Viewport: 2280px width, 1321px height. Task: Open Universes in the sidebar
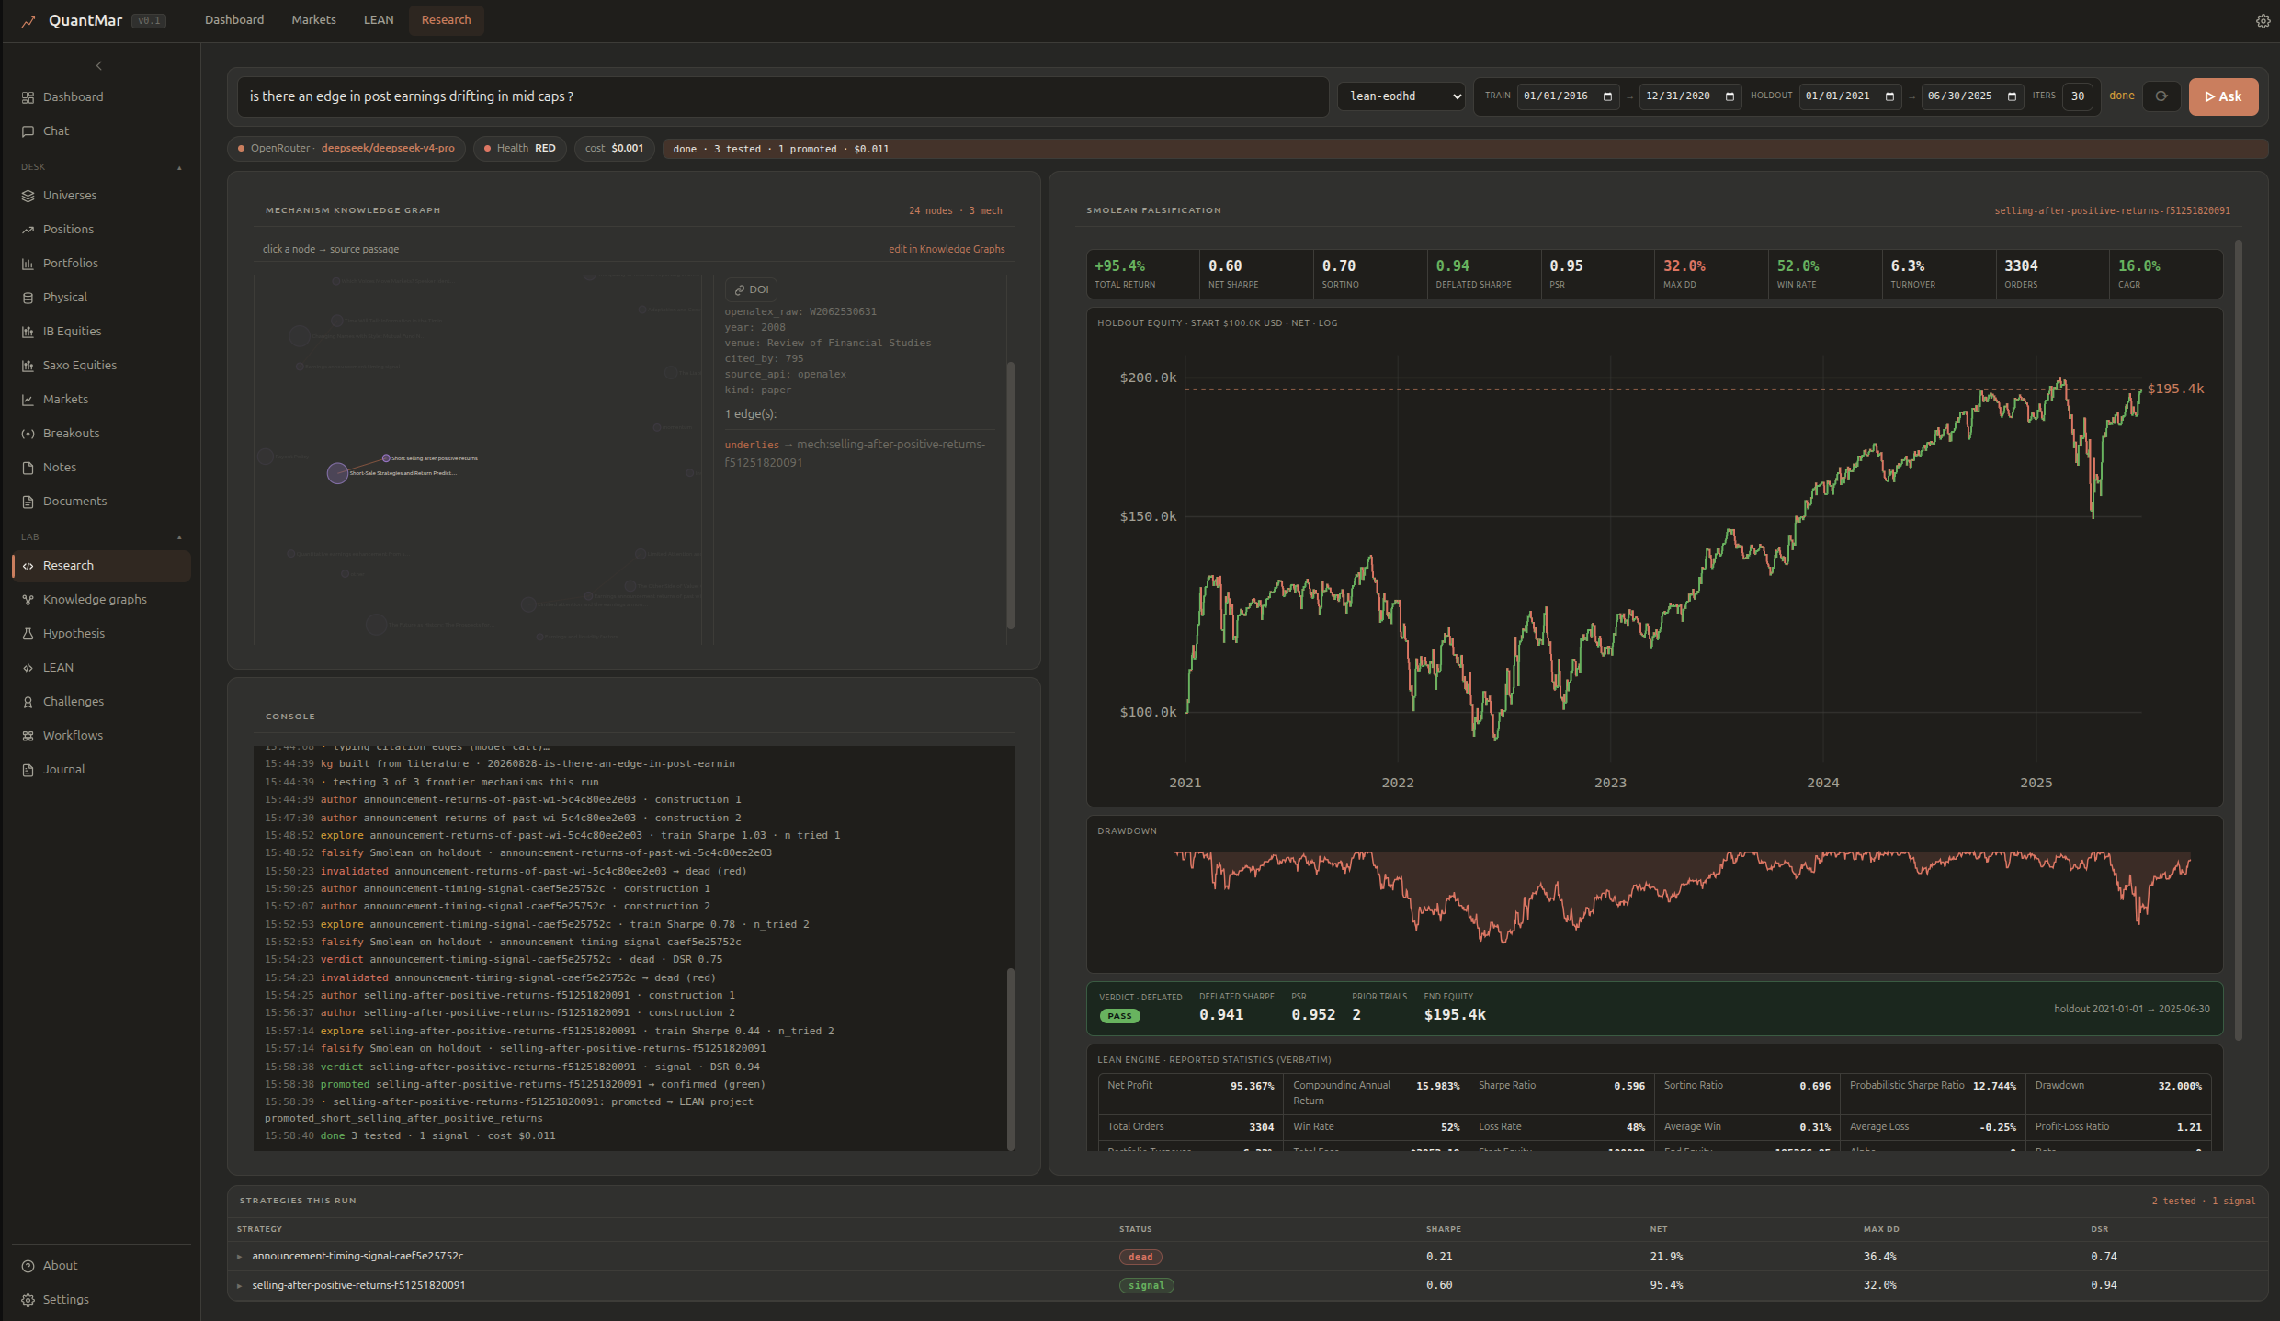(x=101, y=196)
